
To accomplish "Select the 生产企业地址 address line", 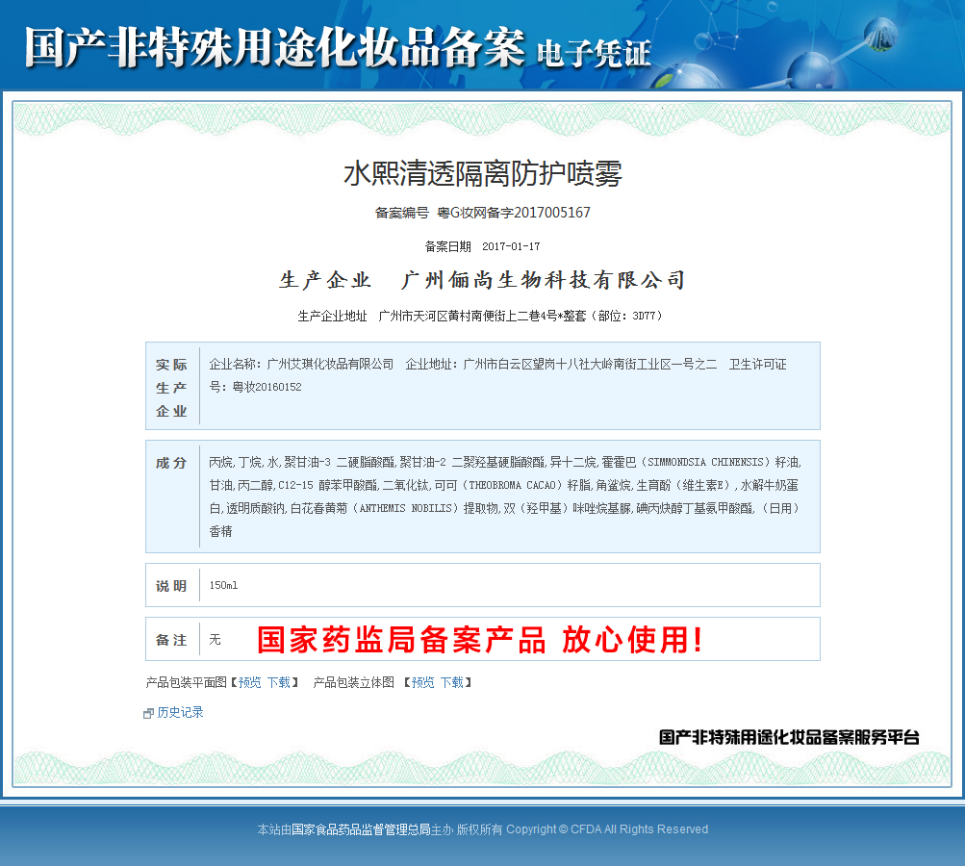I will pos(480,316).
